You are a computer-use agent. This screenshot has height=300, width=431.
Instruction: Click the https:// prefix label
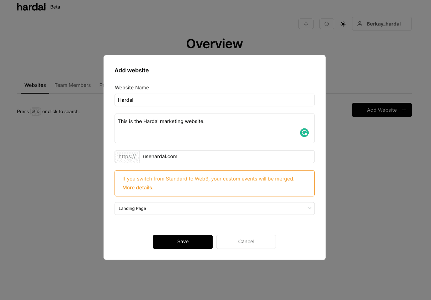pyautogui.click(x=127, y=156)
